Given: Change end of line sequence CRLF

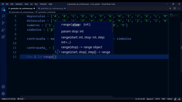Looking at the screenshot, I should click(163, 99).
